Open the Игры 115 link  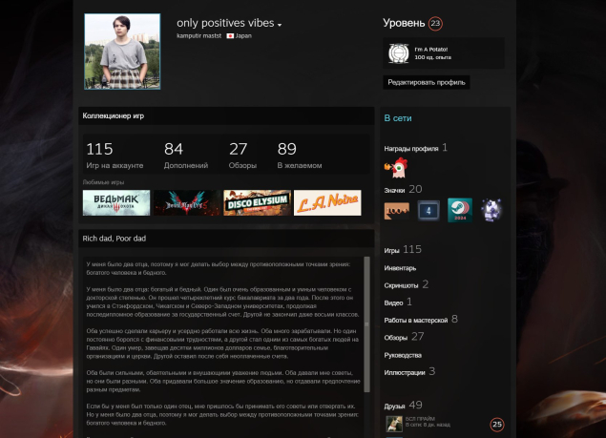402,250
